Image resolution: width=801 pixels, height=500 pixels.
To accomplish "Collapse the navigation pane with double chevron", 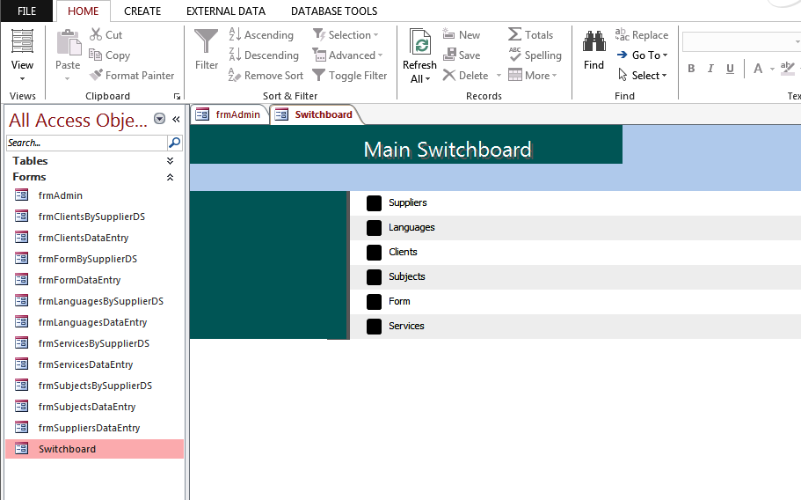I will pos(176,119).
